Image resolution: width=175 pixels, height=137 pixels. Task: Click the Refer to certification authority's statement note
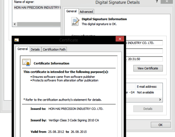tap(63, 100)
